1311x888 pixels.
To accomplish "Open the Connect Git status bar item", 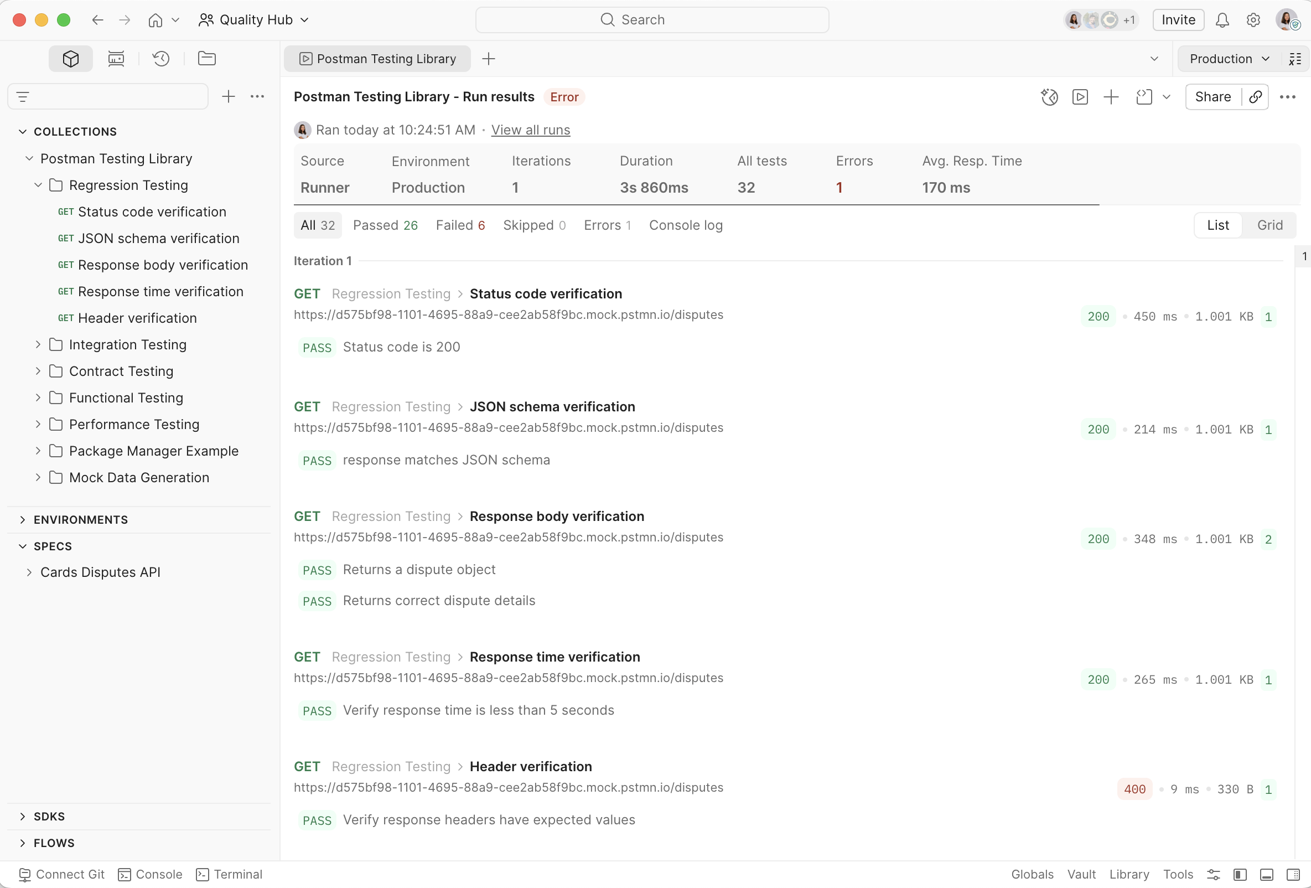I will [61, 874].
